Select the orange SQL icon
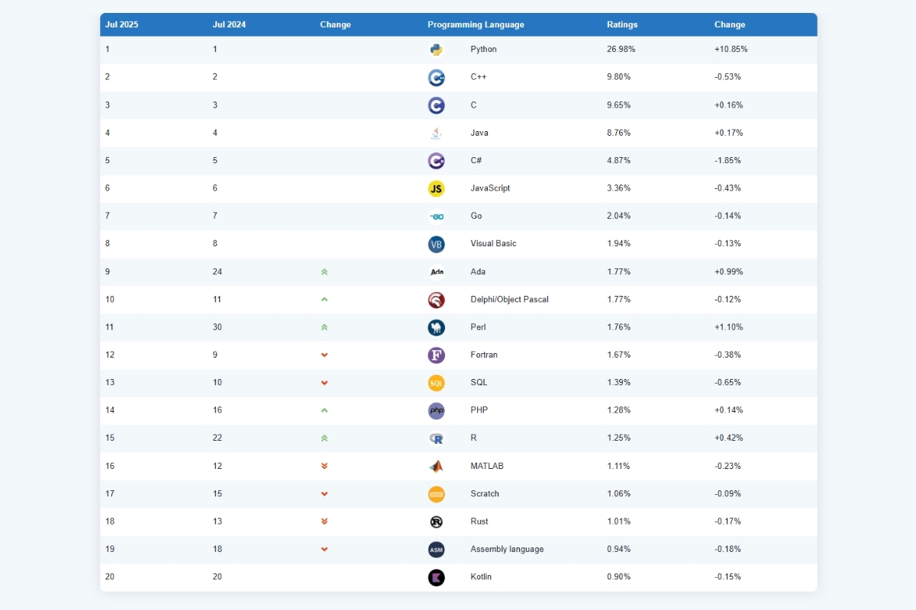The width and height of the screenshot is (916, 610). point(436,383)
